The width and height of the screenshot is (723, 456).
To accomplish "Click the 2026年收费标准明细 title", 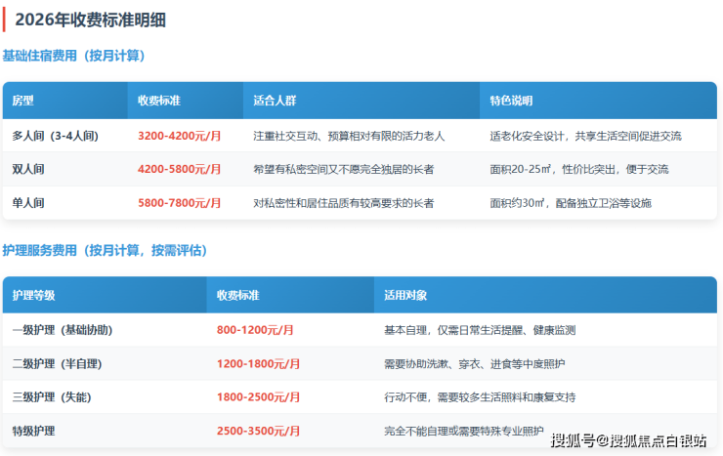I will (96, 19).
